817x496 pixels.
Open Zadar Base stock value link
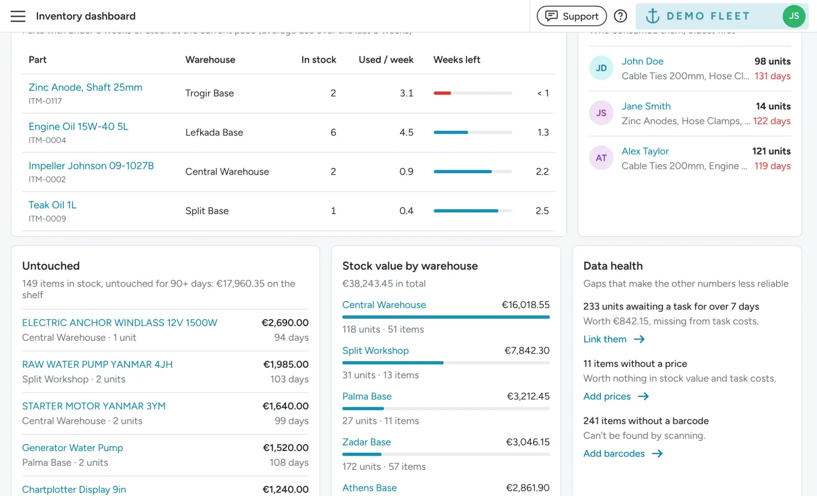pyautogui.click(x=366, y=442)
